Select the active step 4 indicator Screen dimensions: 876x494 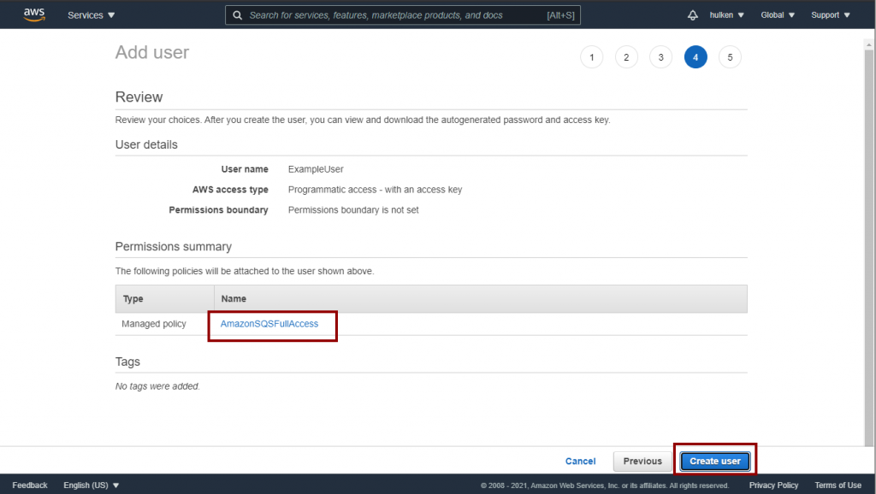[x=695, y=57]
